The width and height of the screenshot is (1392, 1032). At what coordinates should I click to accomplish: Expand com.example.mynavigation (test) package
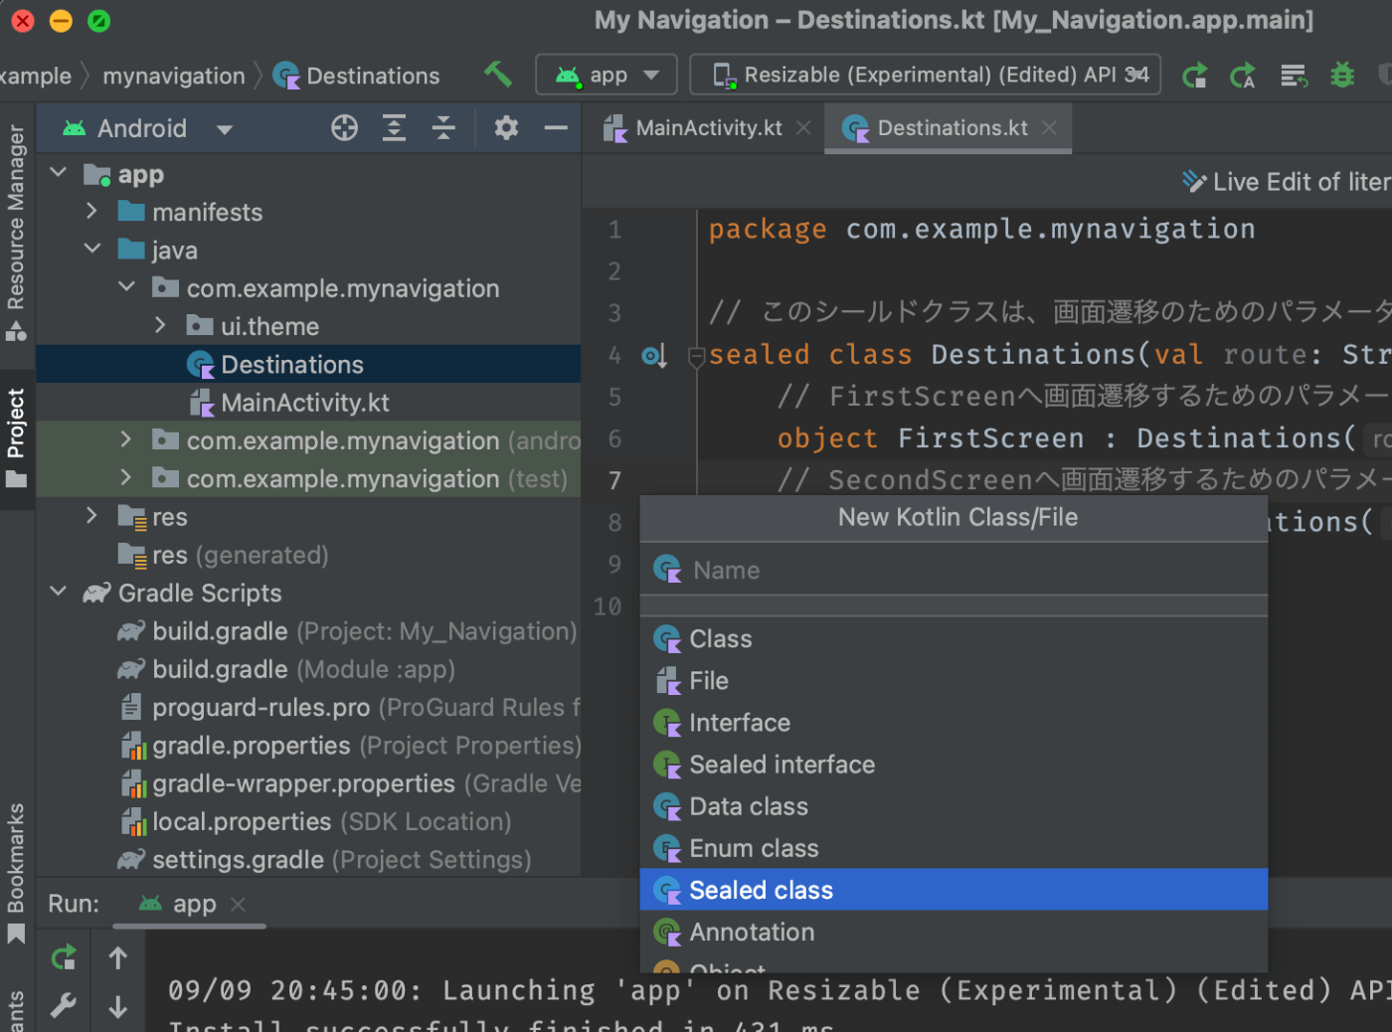click(x=125, y=478)
